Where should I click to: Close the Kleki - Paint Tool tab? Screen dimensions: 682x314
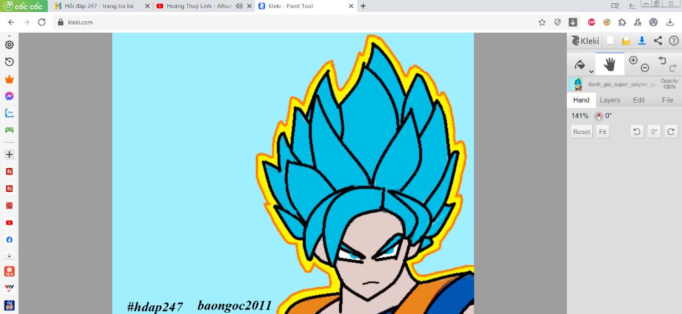[351, 6]
